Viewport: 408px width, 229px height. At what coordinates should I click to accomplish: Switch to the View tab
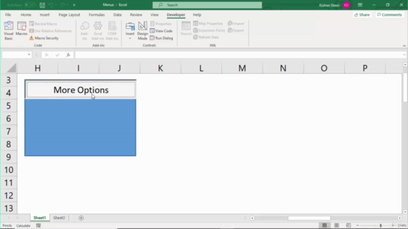(x=154, y=15)
